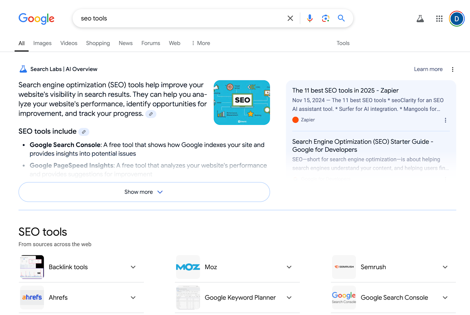Switch to the Videos tab
The image size is (470, 315).
69,43
